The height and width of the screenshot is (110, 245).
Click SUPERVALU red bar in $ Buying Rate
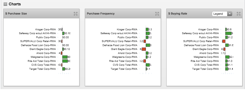224,41
